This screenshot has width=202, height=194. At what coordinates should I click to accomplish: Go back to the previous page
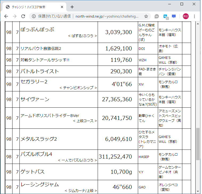pos(6,16)
